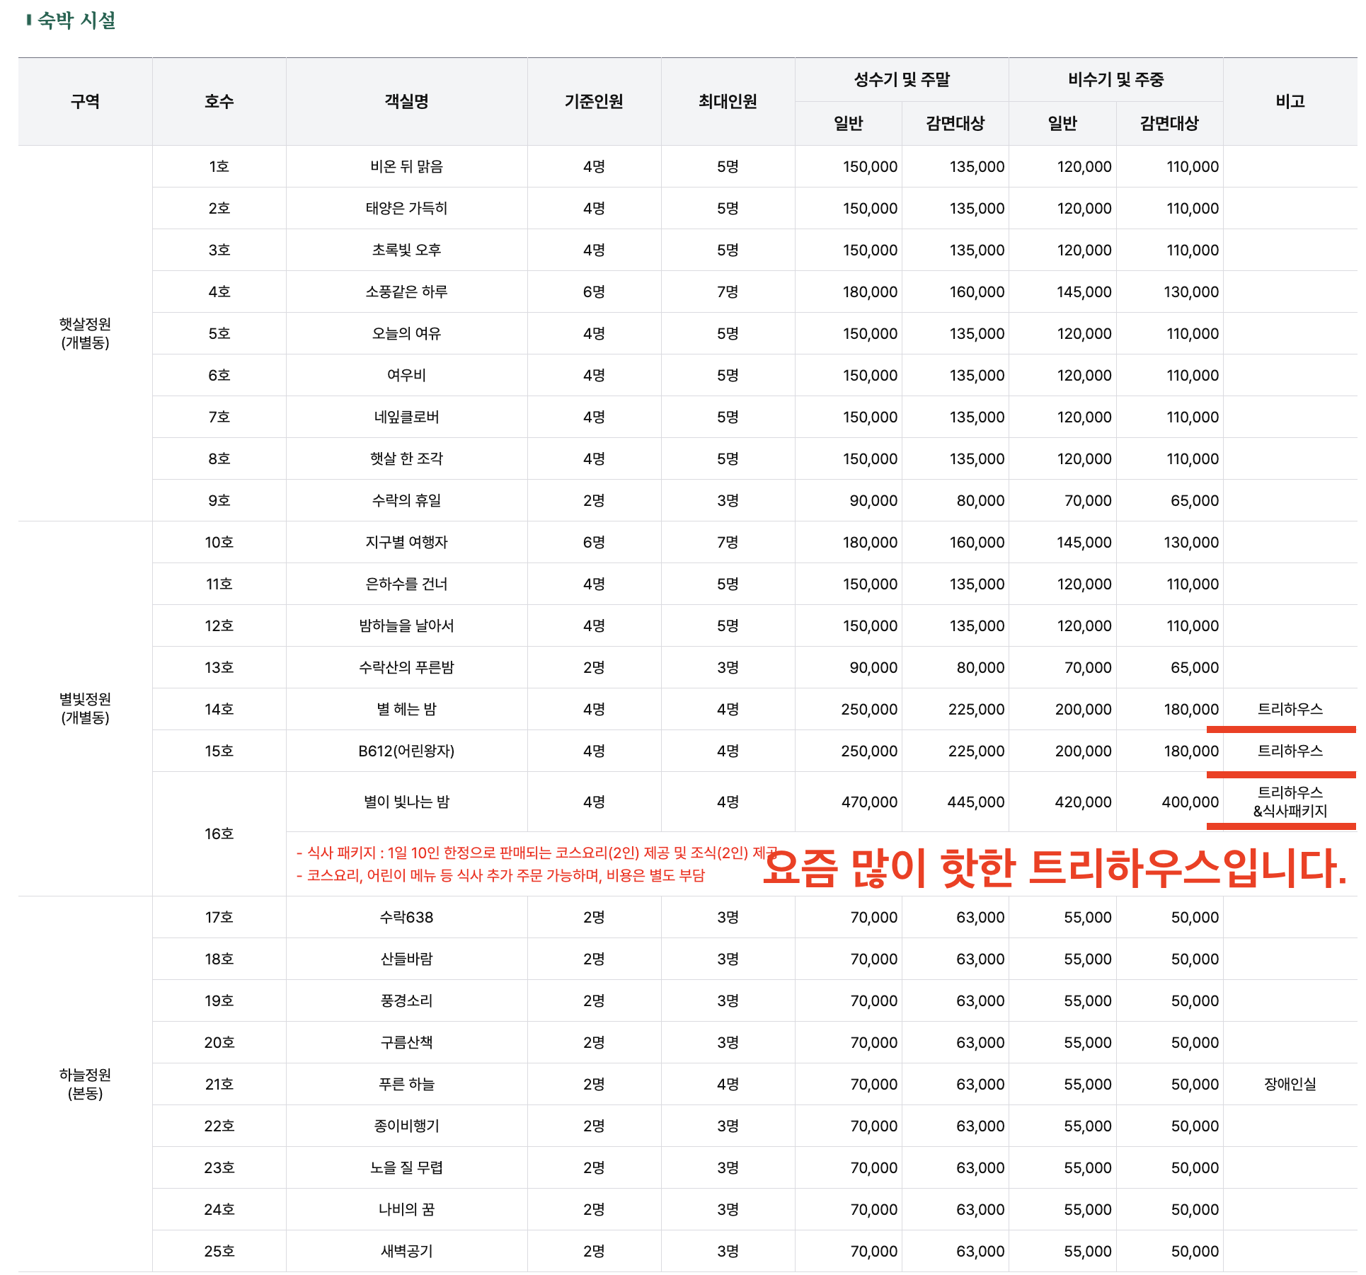Viewport: 1366px width, 1275px height.
Task: Click room name 비온 뒤 맑음
Action: [406, 167]
